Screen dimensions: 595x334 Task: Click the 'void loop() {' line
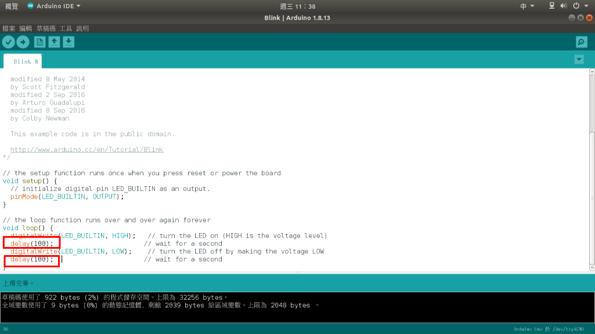pyautogui.click(x=28, y=228)
